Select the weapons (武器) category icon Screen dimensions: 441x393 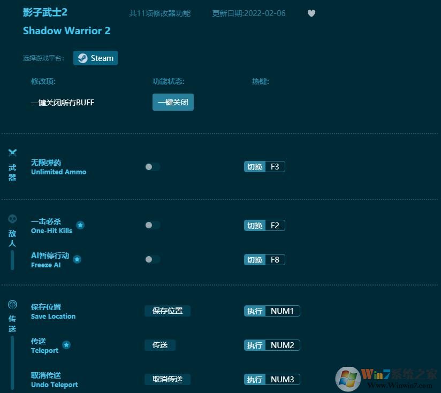point(12,152)
